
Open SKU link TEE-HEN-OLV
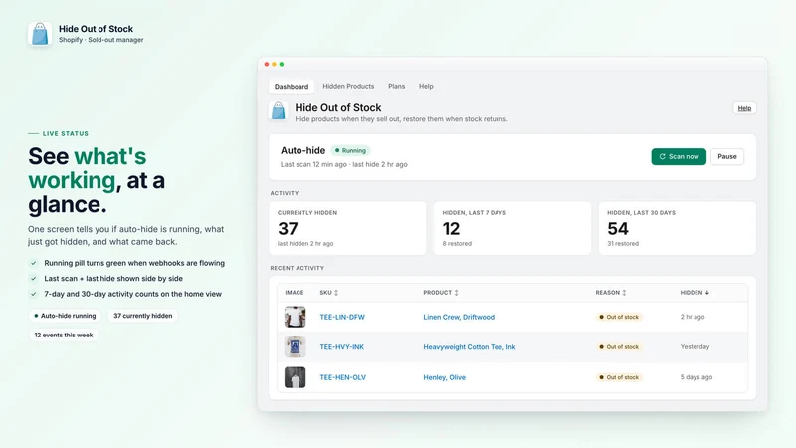coord(342,378)
